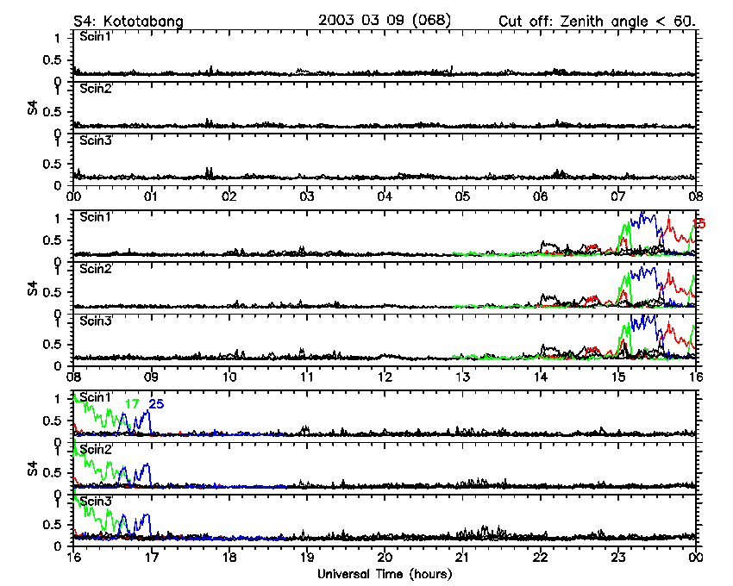The height and width of the screenshot is (586, 733).
Task: Click the "Scin3" label in the 00–08 hour panel
Action: point(96,140)
